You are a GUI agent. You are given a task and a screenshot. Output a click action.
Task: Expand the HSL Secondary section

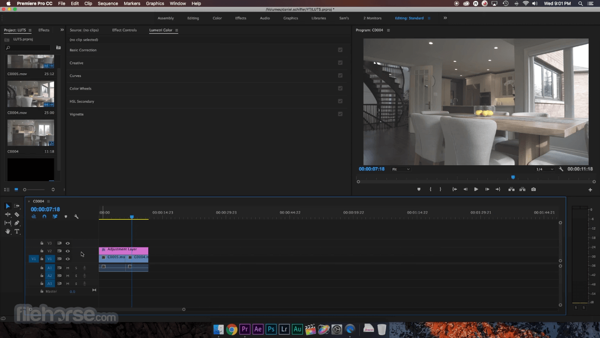pos(82,101)
